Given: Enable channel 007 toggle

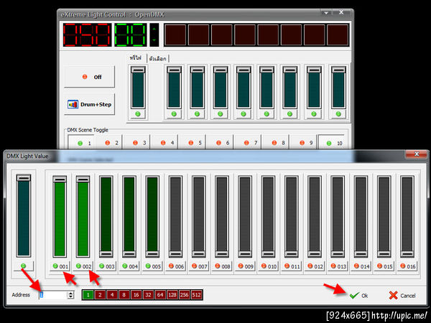Looking at the screenshot, I should tap(199, 266).
